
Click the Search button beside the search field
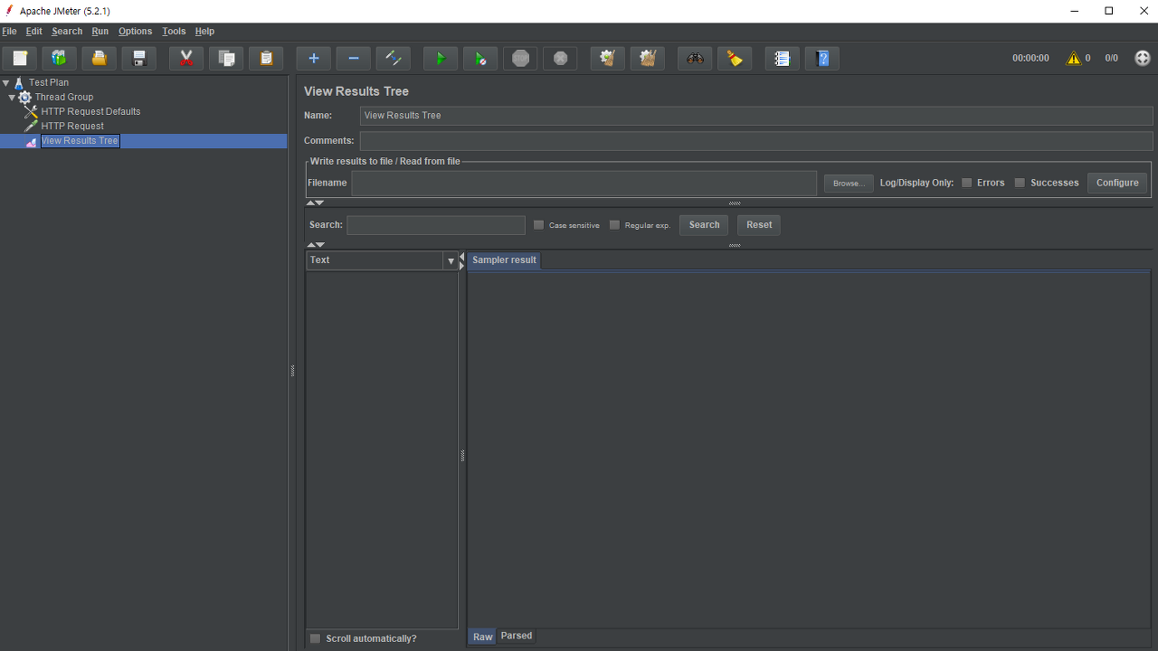click(704, 225)
